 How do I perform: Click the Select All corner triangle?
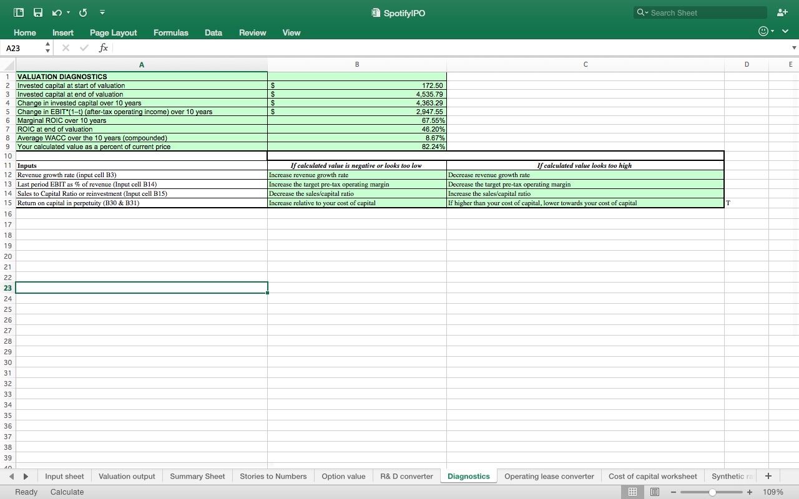tap(7, 65)
